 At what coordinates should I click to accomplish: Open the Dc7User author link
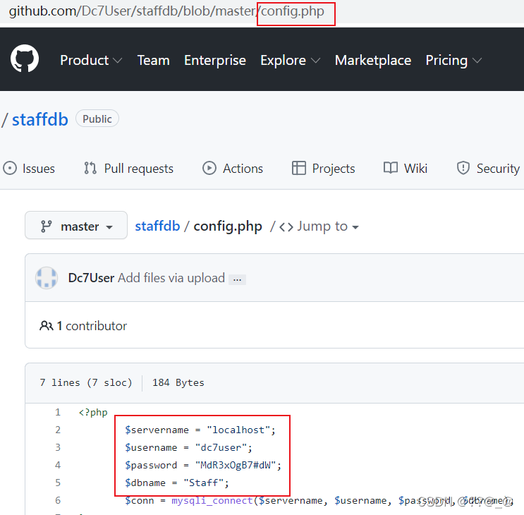point(91,278)
